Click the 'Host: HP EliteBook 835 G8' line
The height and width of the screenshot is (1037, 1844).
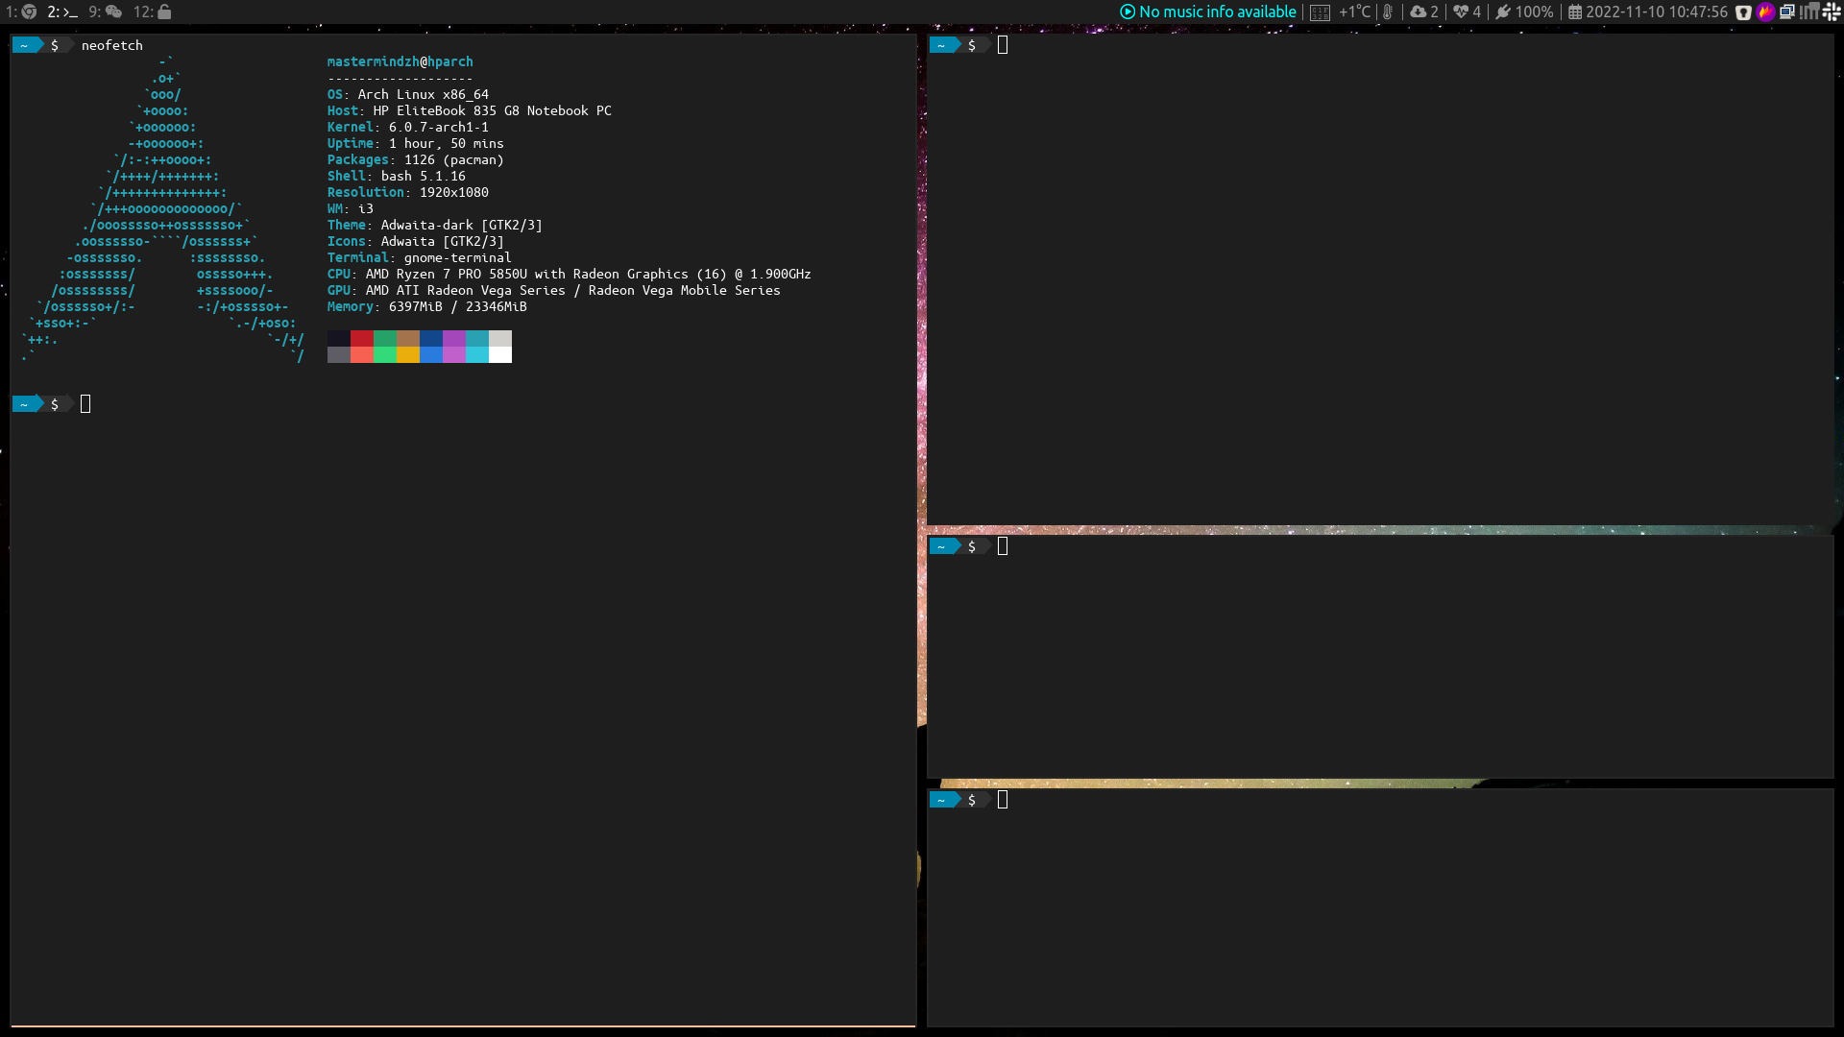(469, 110)
